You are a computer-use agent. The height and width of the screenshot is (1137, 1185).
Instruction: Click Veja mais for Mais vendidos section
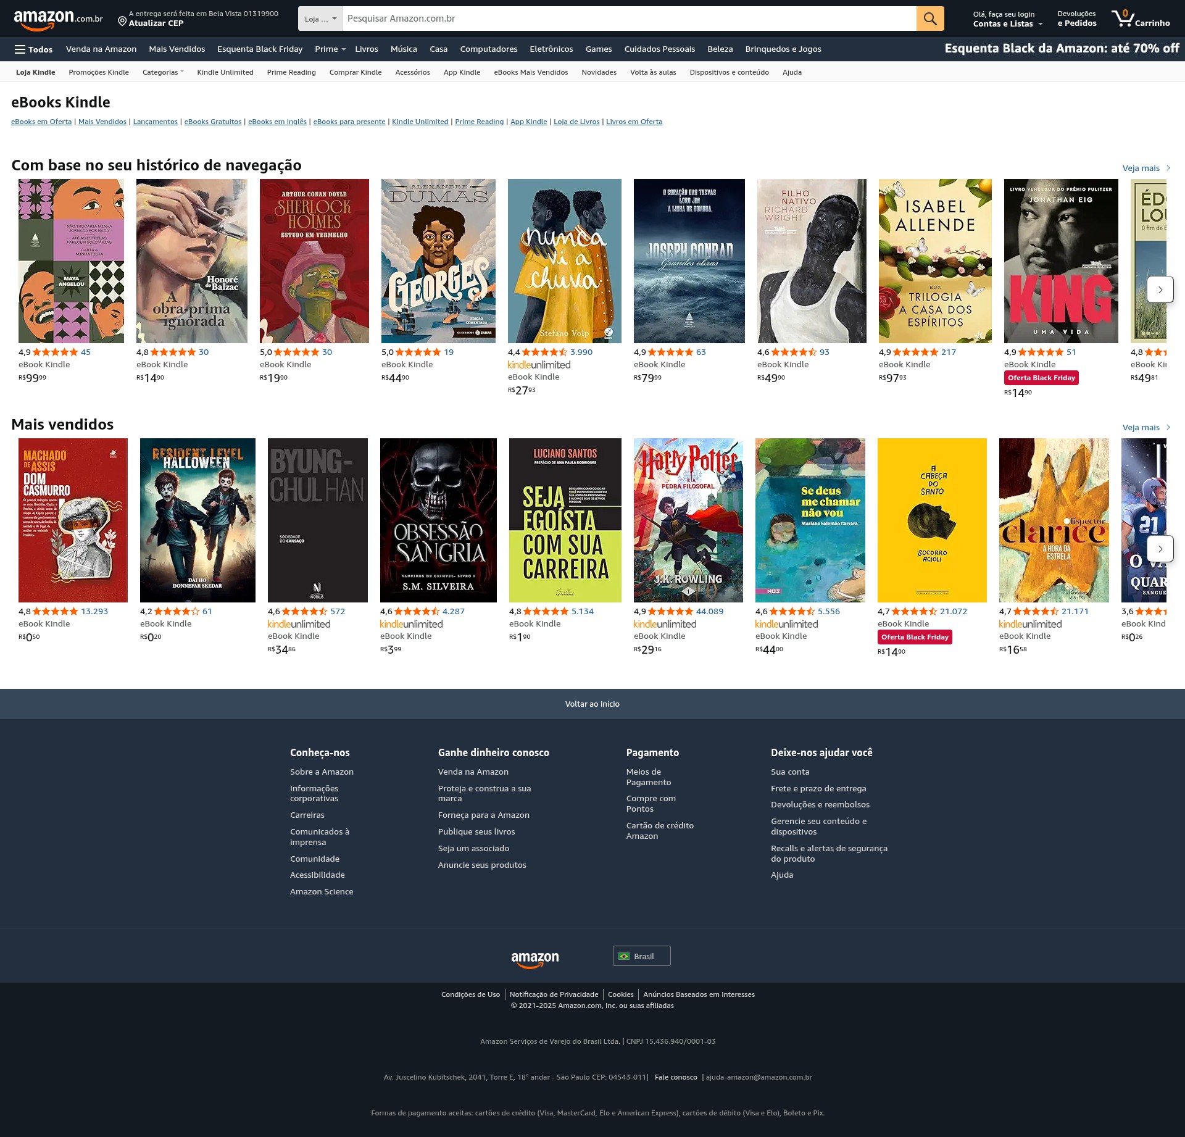pos(1146,427)
